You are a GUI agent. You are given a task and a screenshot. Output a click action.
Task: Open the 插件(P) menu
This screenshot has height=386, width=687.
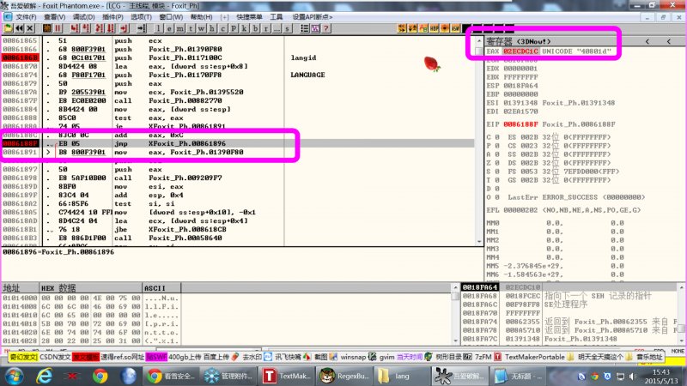(112, 16)
